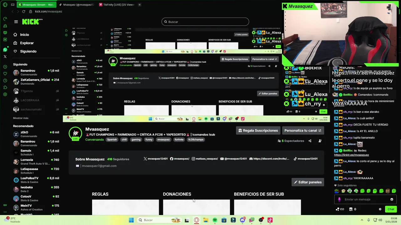Open the linktr.ee/mvaasquez chat link
The width and height of the screenshot is (401, 225).
pos(352,155)
